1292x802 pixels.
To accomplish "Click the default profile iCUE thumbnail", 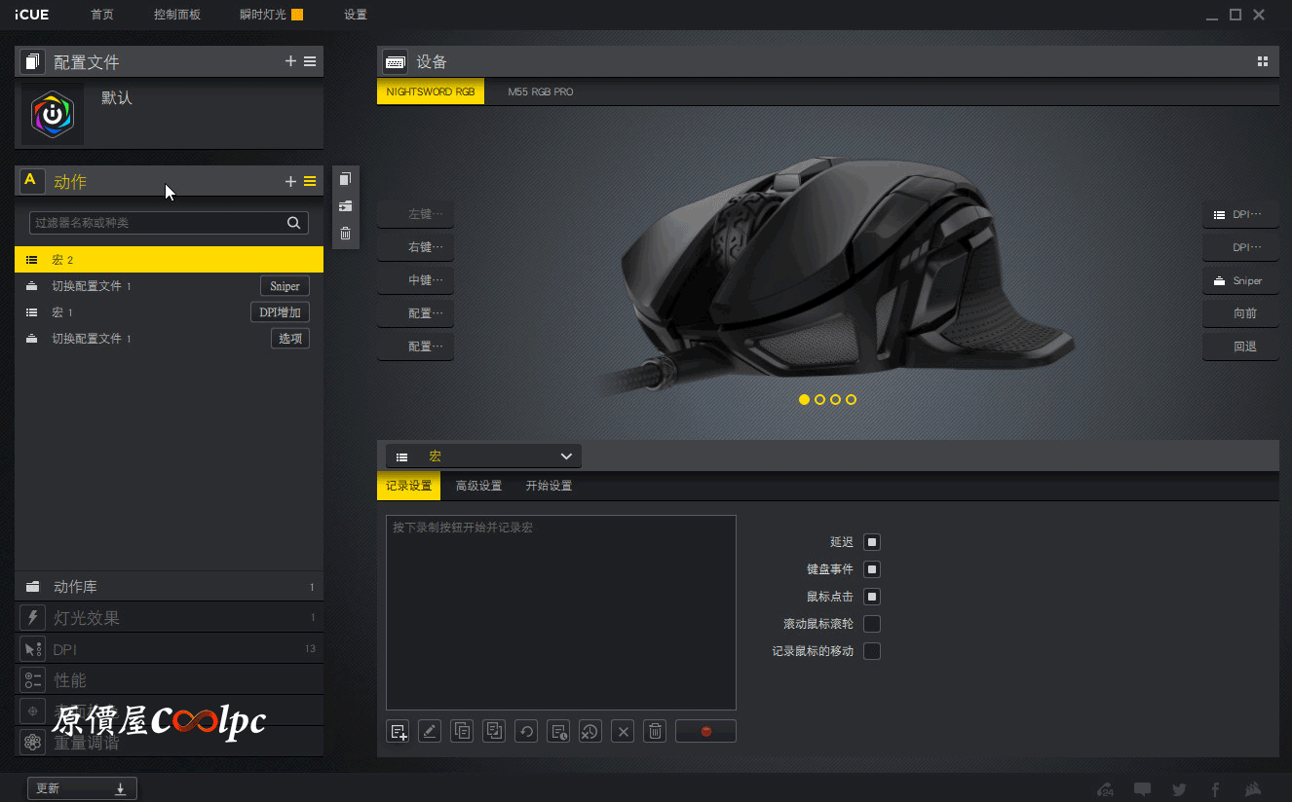I will pyautogui.click(x=53, y=115).
